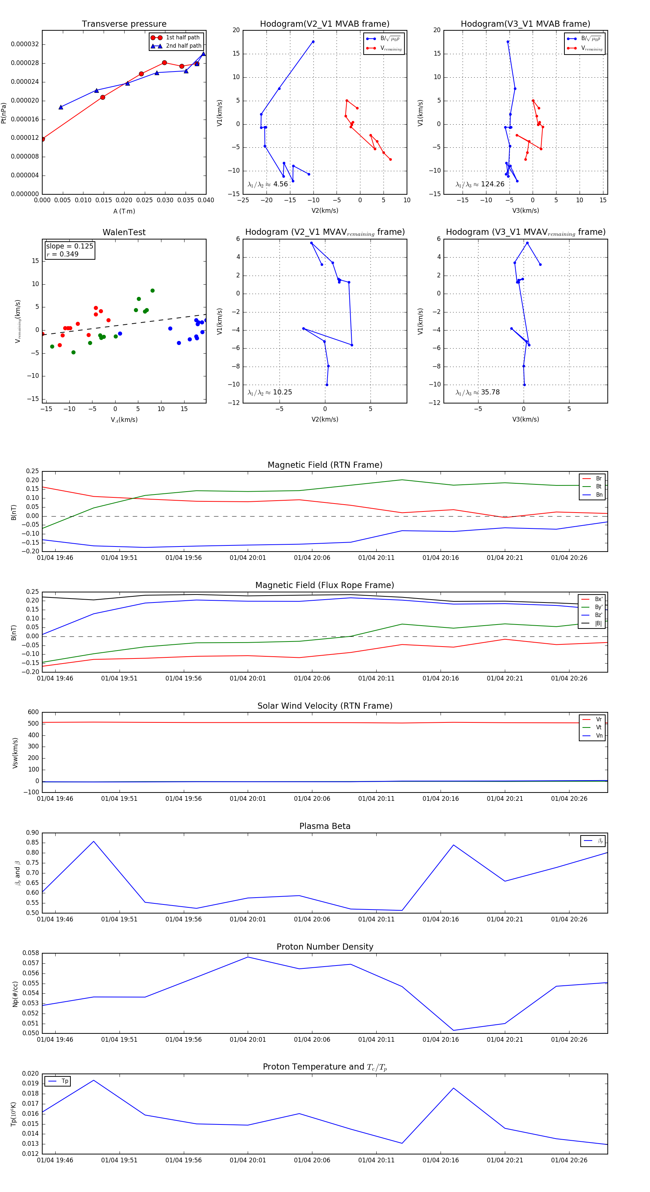Click the 'Vsw(km/s)' y-axis label
650x1192 pixels.
[15, 752]
